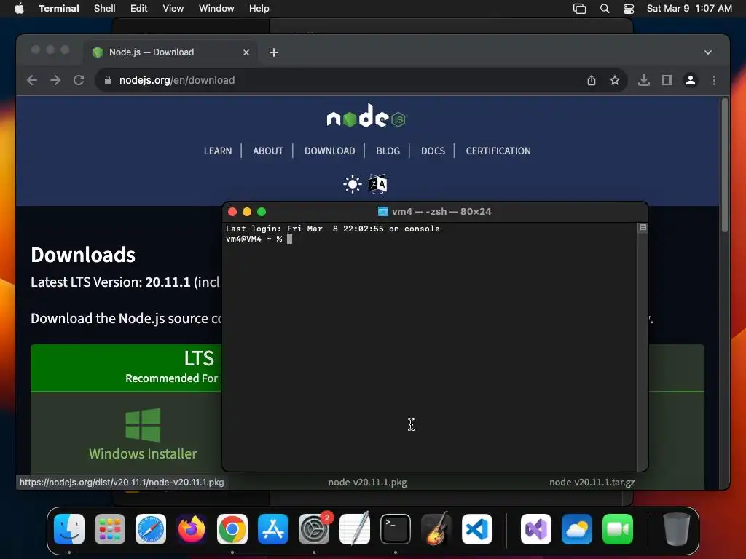Click the Terminal icon in the Dock
The image size is (746, 559).
(x=396, y=529)
